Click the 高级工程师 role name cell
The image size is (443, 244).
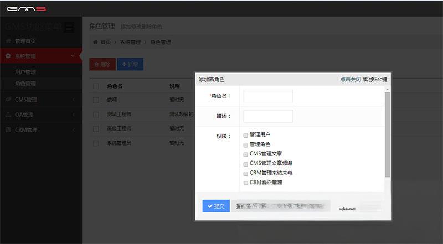pyautogui.click(x=119, y=129)
